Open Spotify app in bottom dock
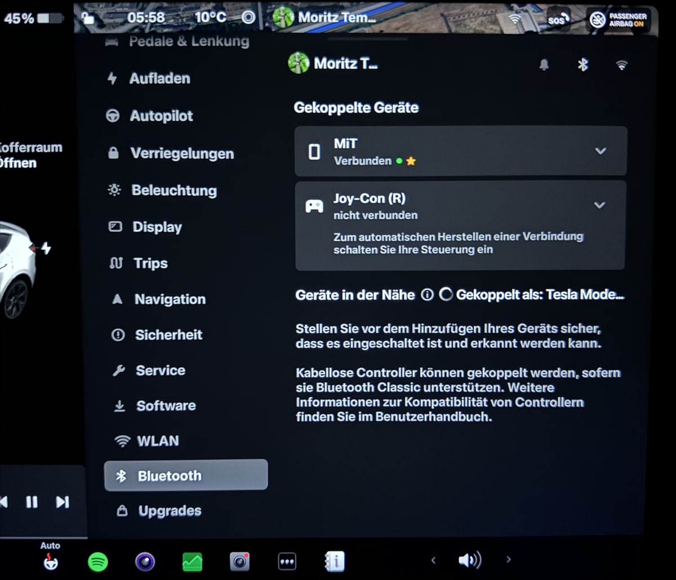 (x=98, y=561)
